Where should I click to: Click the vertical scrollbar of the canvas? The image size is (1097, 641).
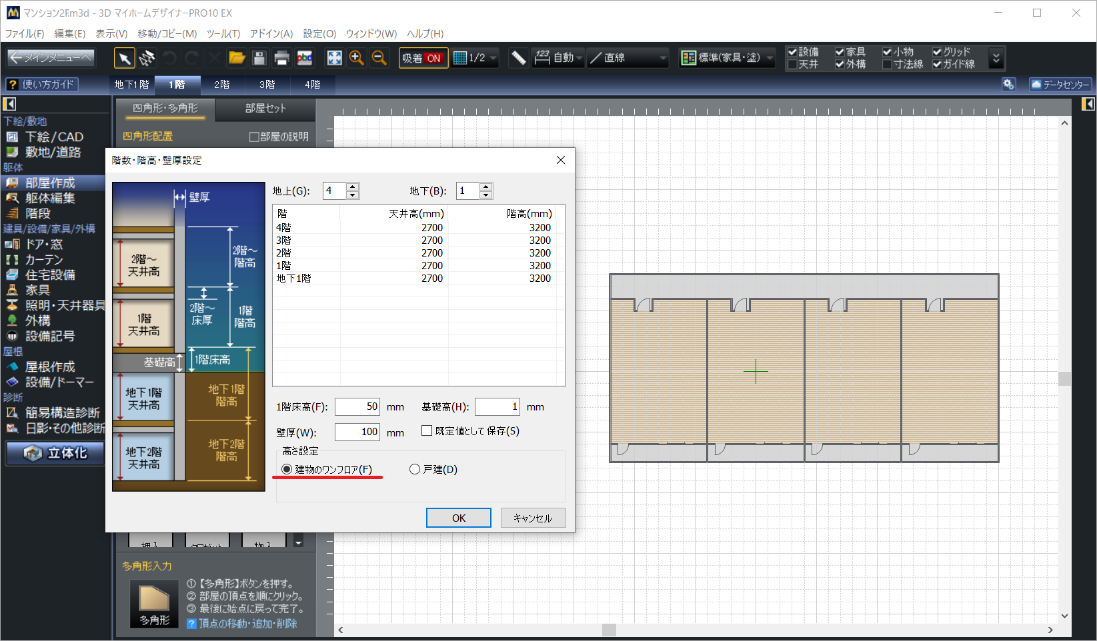click(x=1064, y=378)
